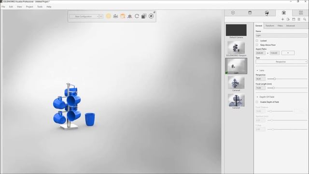Select the Default Camera thumbnail
Image resolution: width=309 pixels, height=174 pixels.
(236, 30)
